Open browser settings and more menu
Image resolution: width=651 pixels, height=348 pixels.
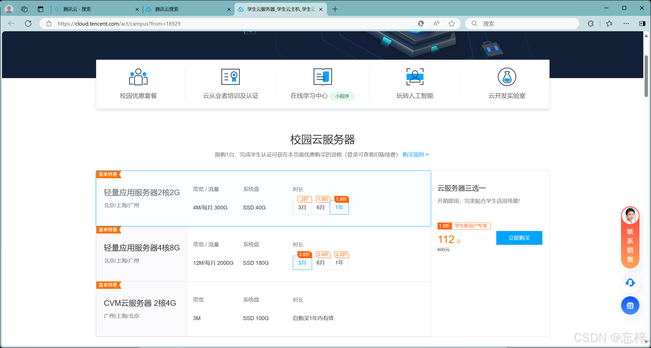coord(626,24)
